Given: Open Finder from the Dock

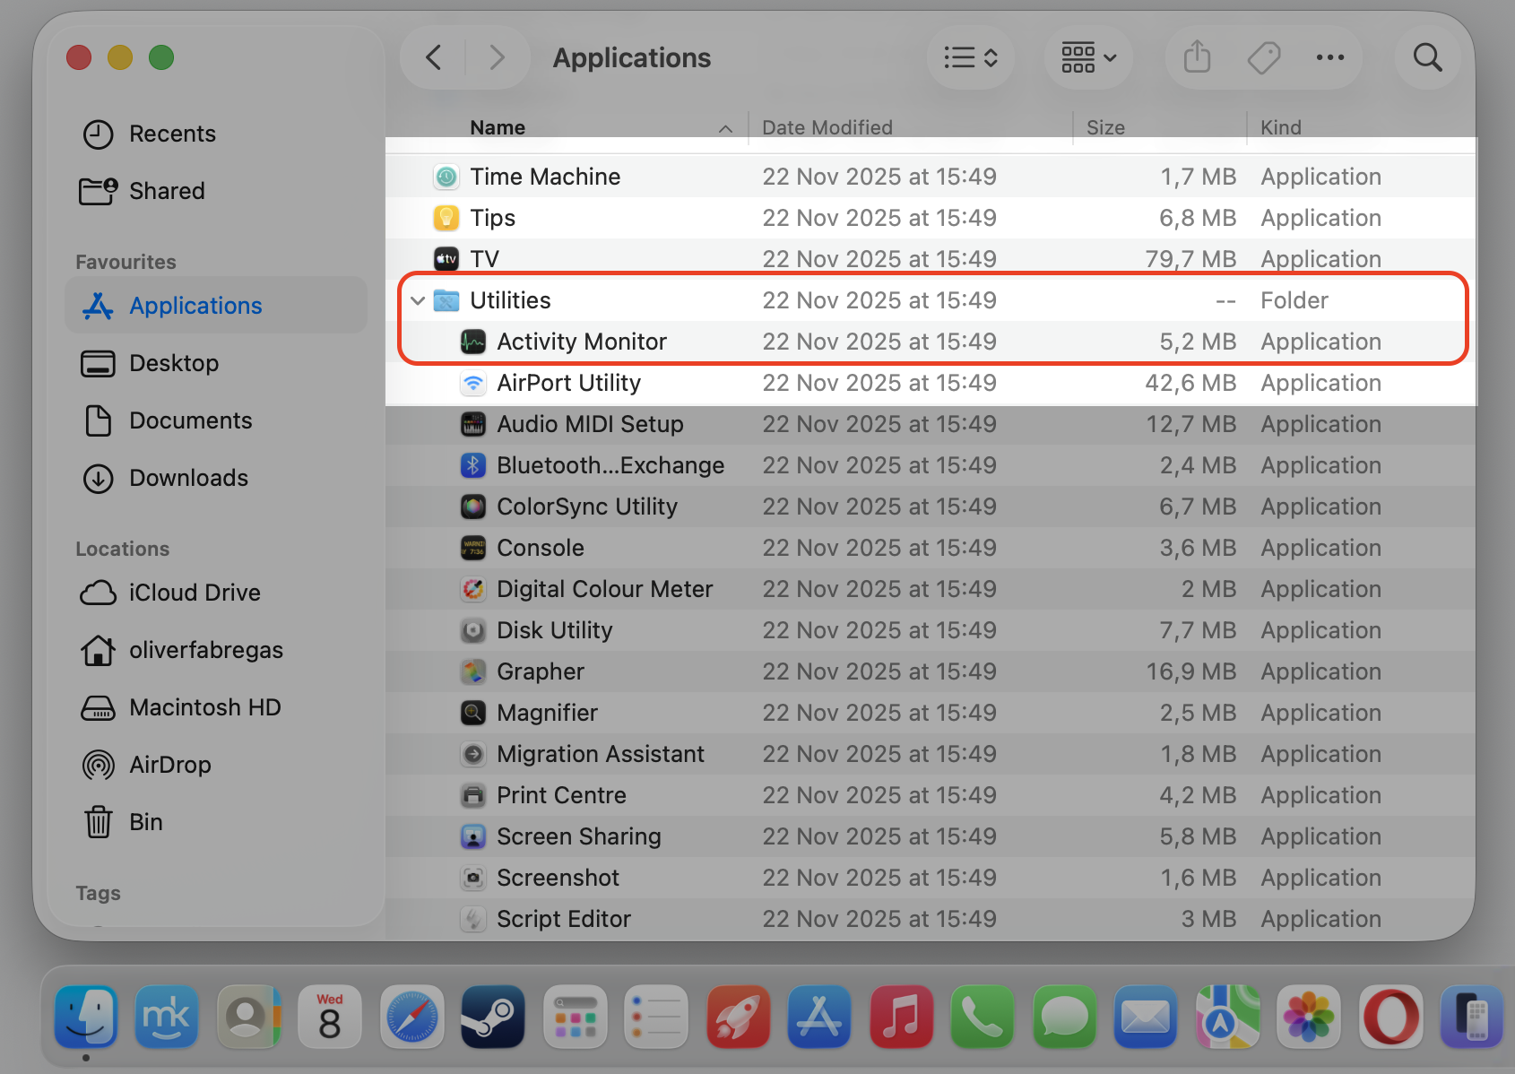Looking at the screenshot, I should click(x=86, y=1017).
